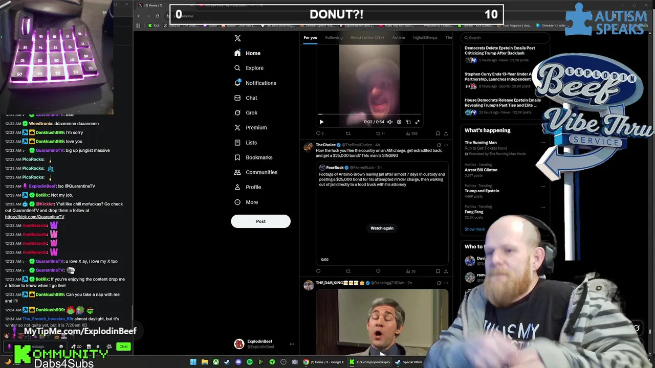
Task: Open Kick chat settings gear icon
Action: click(98, 347)
